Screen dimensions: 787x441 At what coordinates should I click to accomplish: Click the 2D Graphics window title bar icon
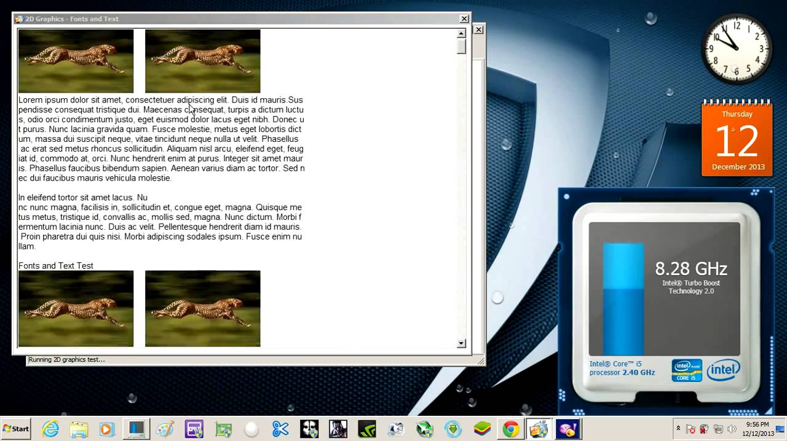[18, 19]
